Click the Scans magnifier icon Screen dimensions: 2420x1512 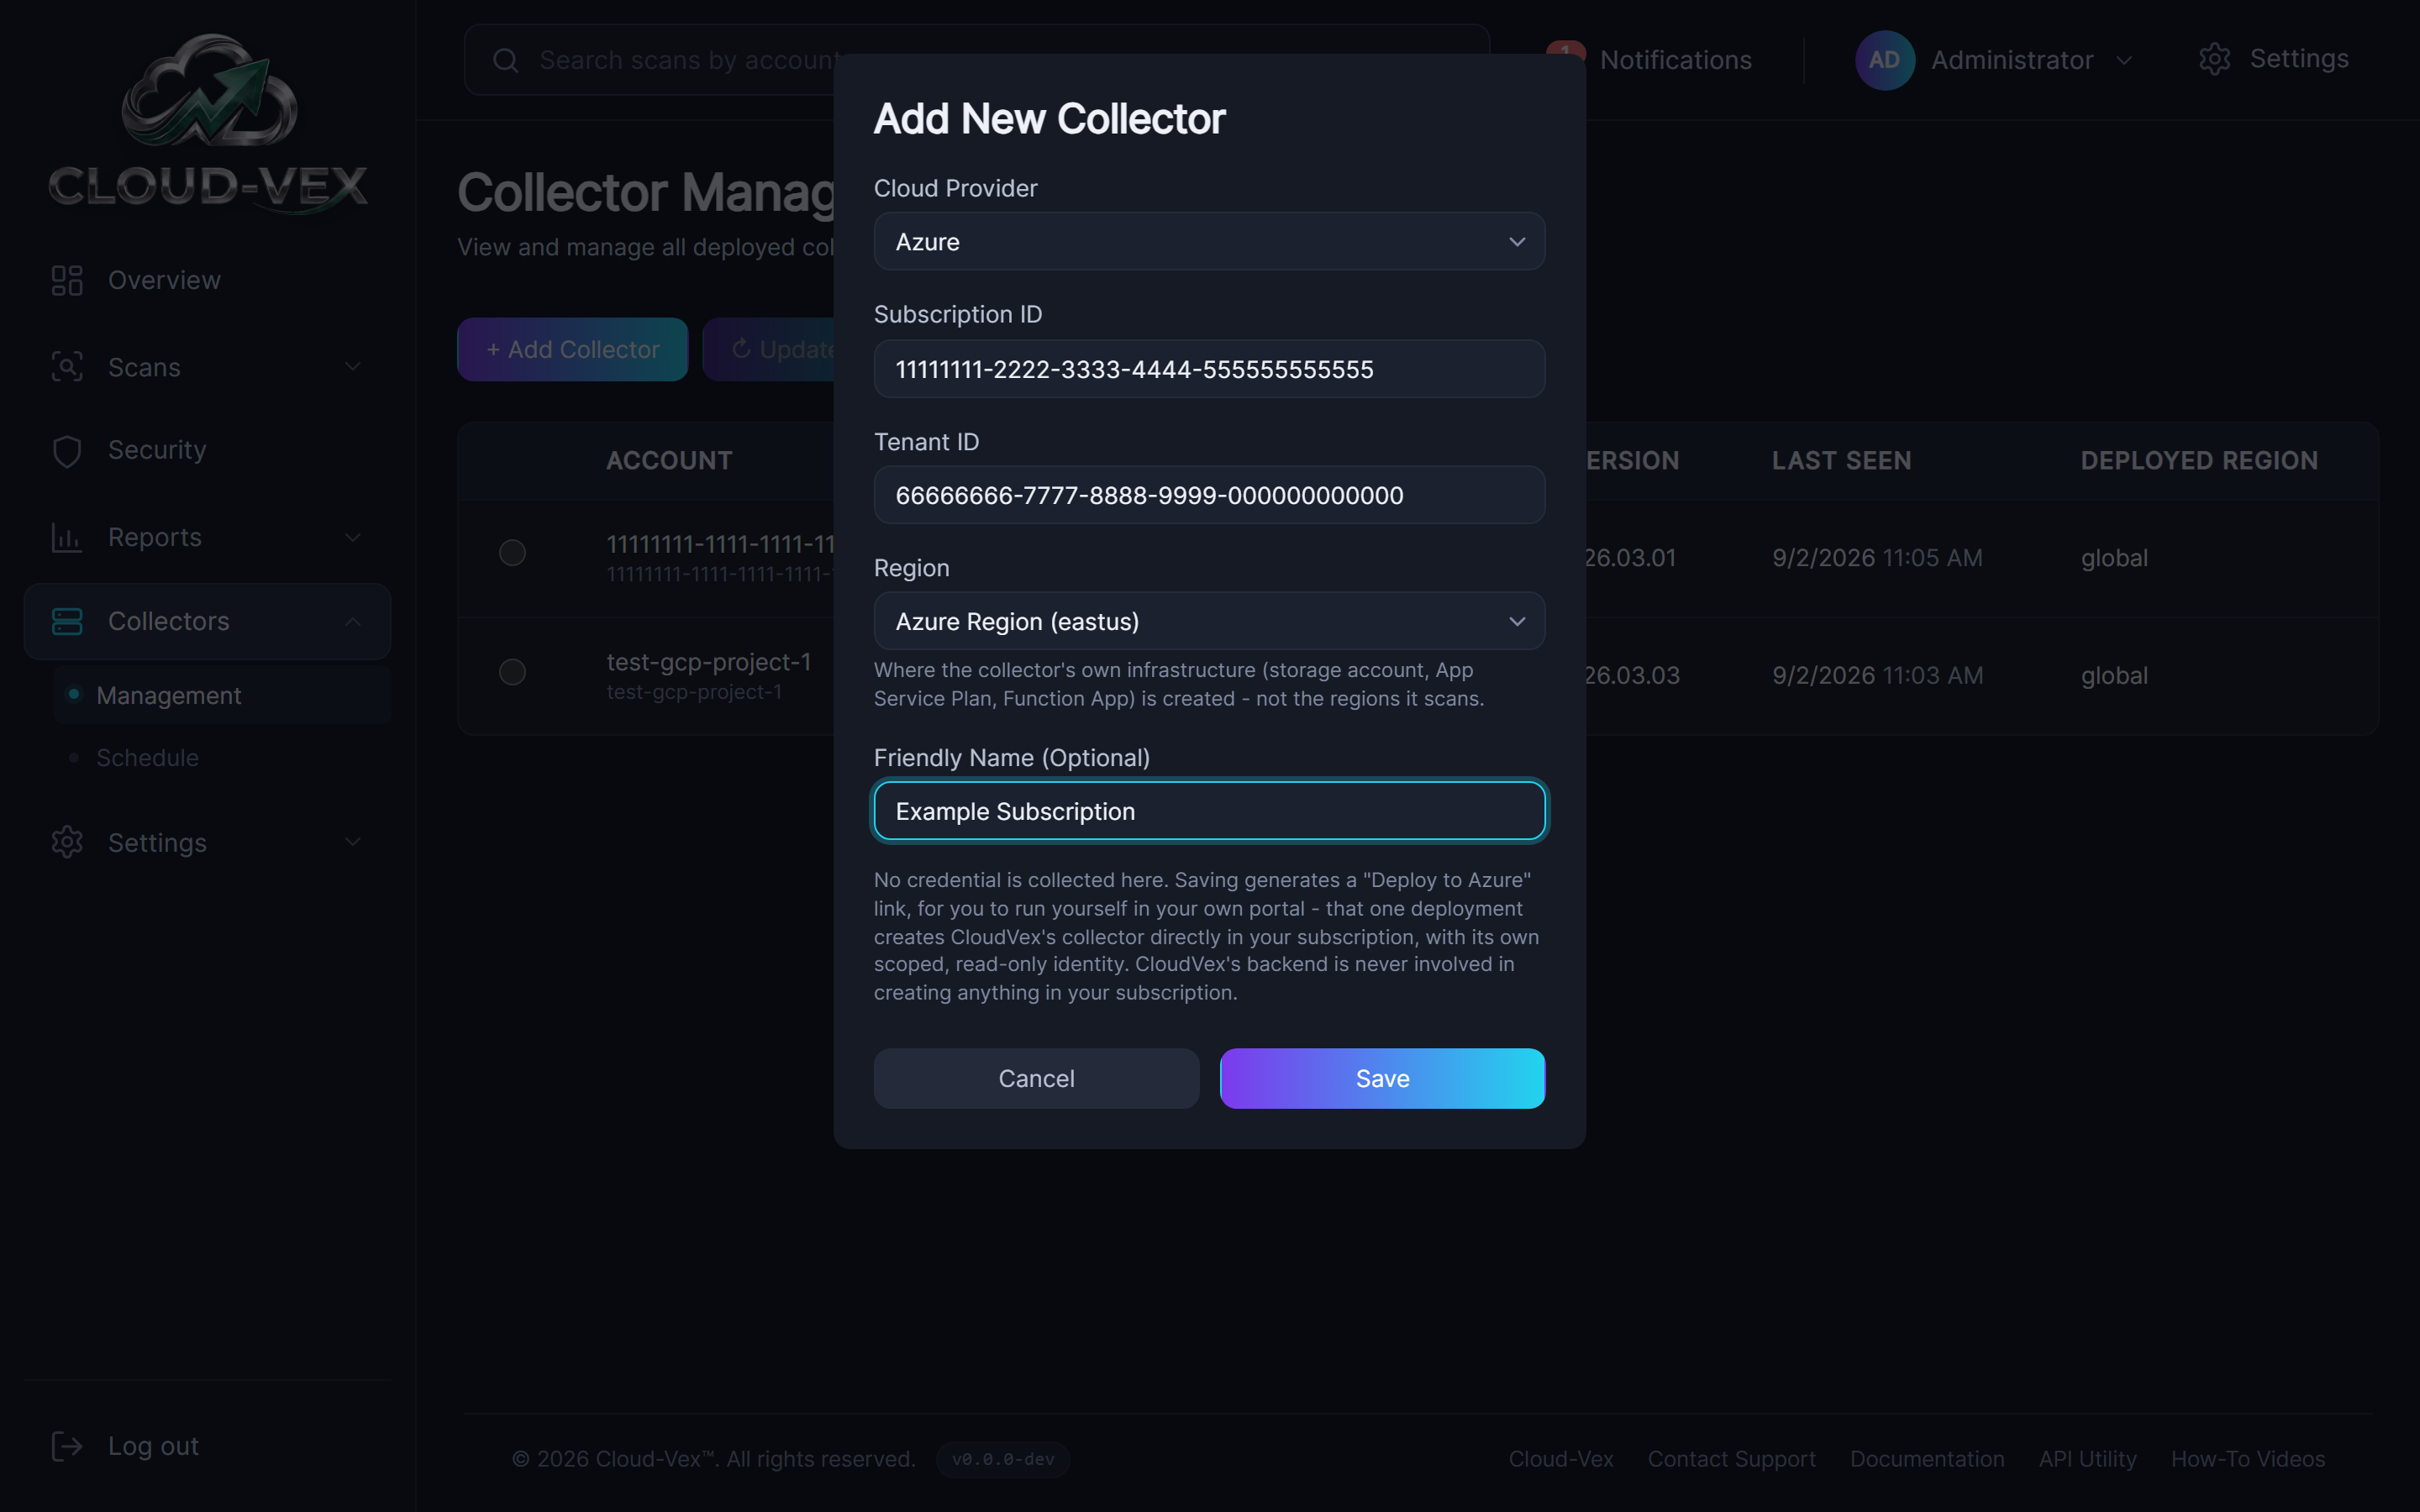(67, 367)
